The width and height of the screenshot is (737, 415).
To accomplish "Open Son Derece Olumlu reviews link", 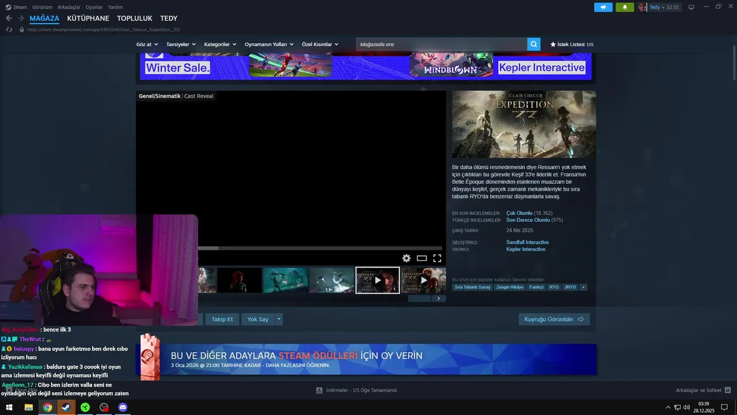I will pyautogui.click(x=528, y=220).
